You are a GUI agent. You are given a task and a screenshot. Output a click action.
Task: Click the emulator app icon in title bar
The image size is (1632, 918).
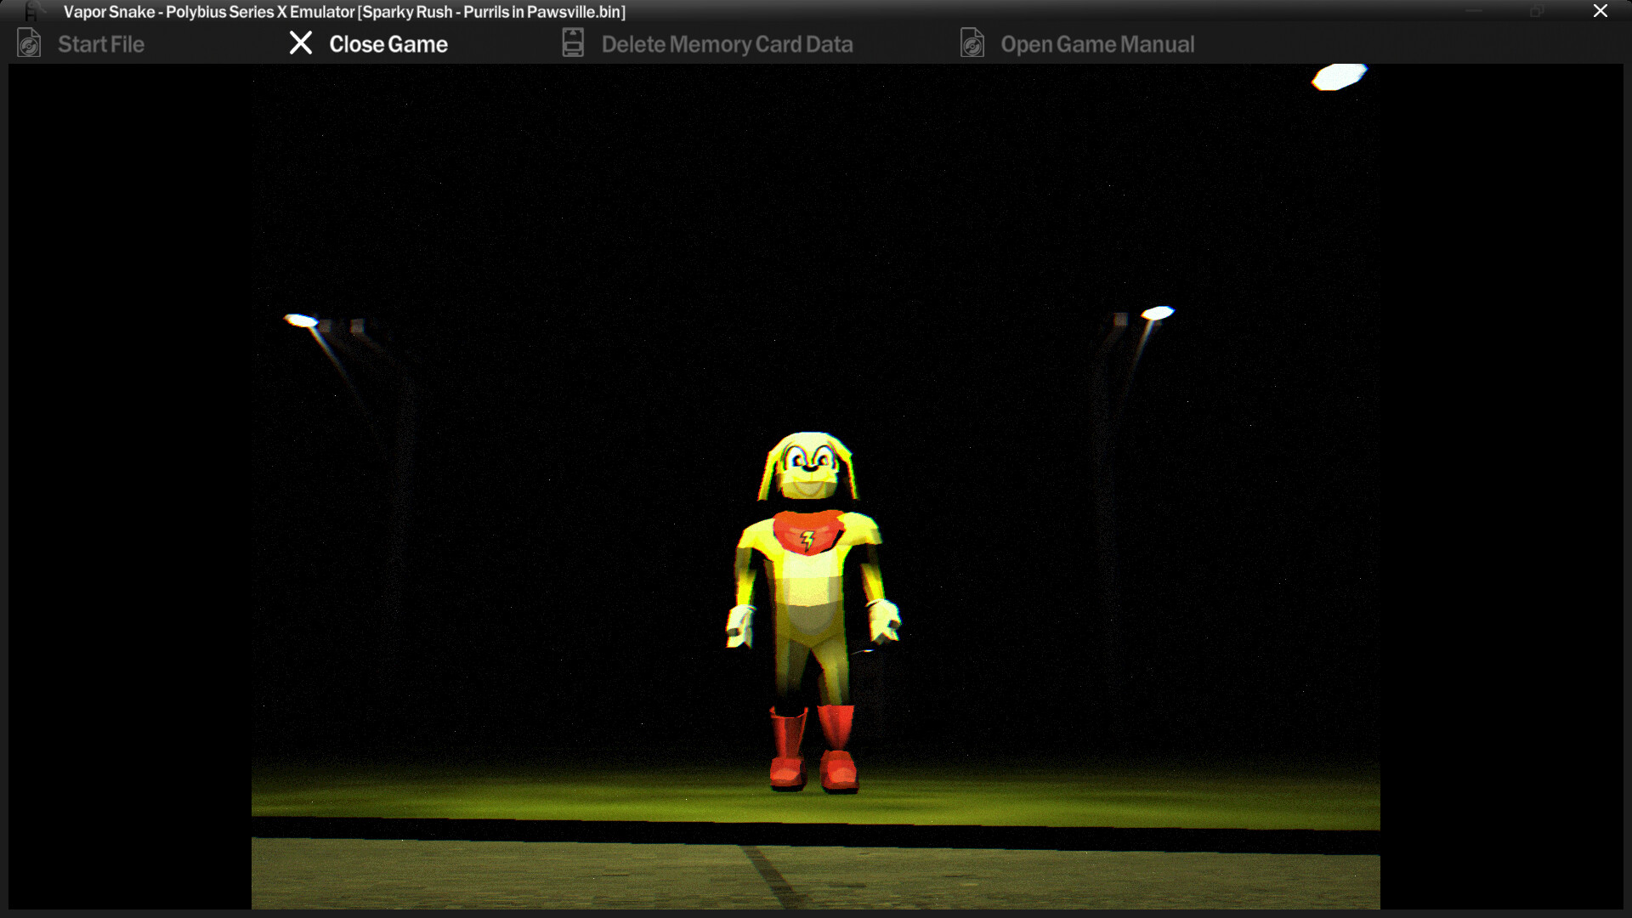click(32, 11)
